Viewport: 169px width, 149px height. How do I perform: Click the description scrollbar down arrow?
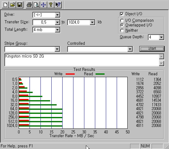point(162,63)
